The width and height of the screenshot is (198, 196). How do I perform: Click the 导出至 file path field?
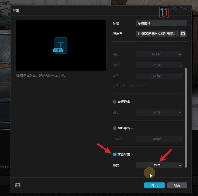pos(157,34)
